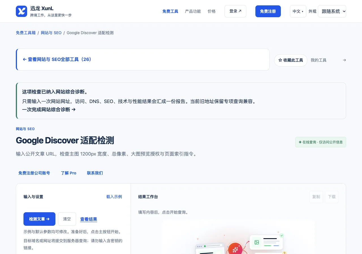Click 载入示例 link
This screenshot has height=254, width=362.
tap(114, 197)
